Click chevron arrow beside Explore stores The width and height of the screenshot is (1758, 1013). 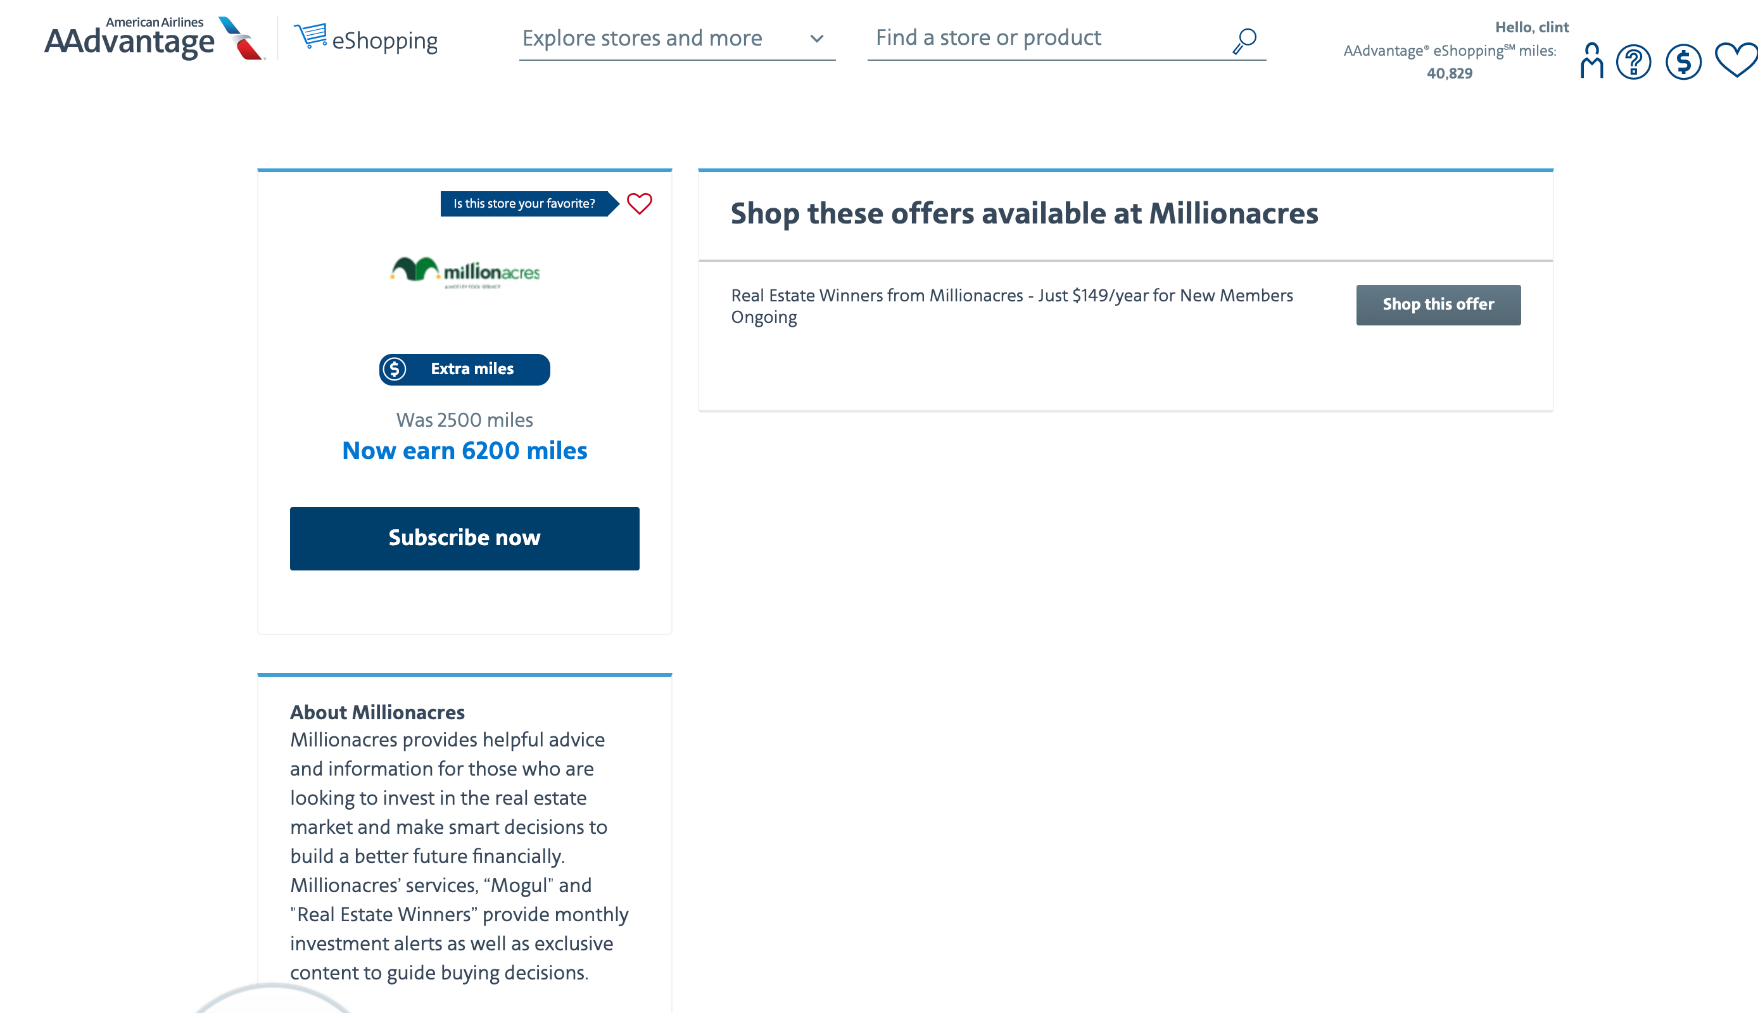[x=817, y=39]
